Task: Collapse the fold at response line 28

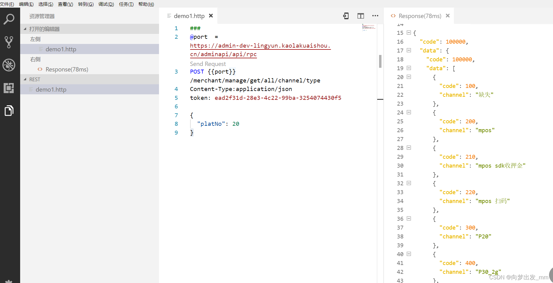Action: tap(409, 147)
